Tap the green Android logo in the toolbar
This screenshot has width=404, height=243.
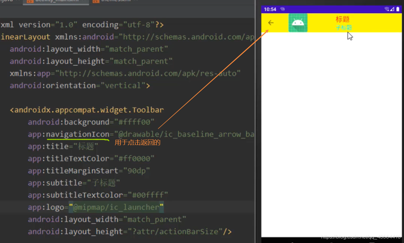(298, 22)
